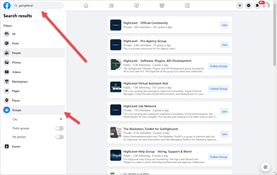Open the Gaming icon in top bar
This screenshot has width=277, height=175.
pos(187,6)
